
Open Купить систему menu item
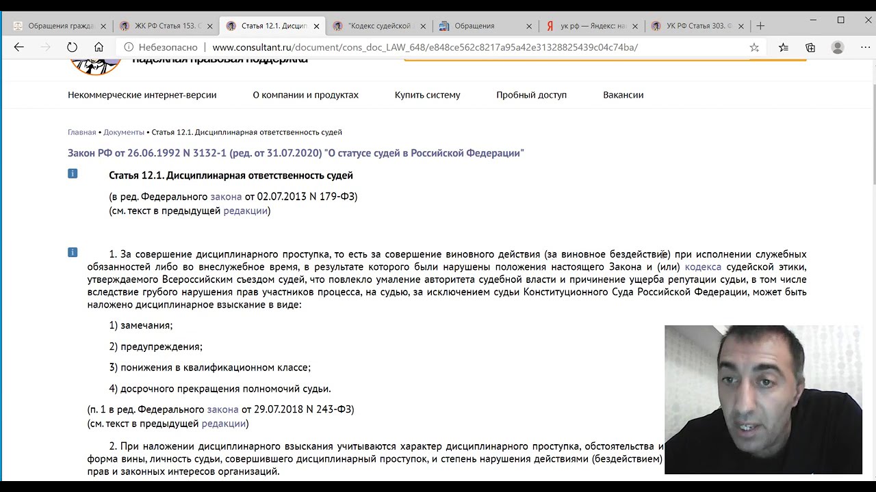point(428,95)
